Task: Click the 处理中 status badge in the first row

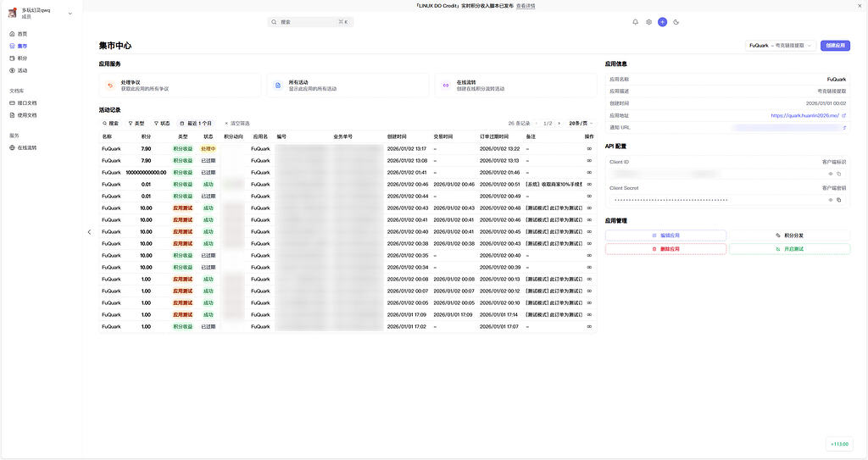Action: click(x=209, y=149)
